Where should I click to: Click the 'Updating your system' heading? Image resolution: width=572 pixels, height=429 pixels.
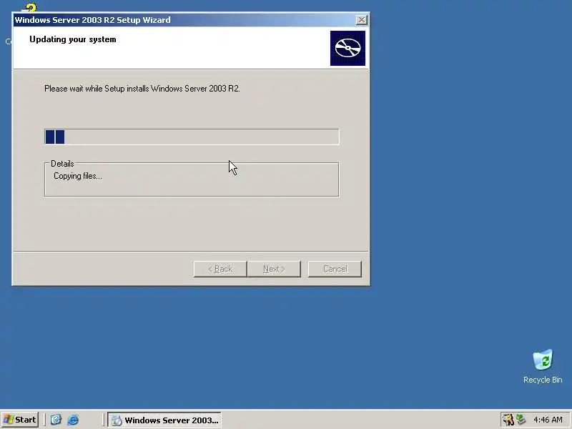pos(73,39)
